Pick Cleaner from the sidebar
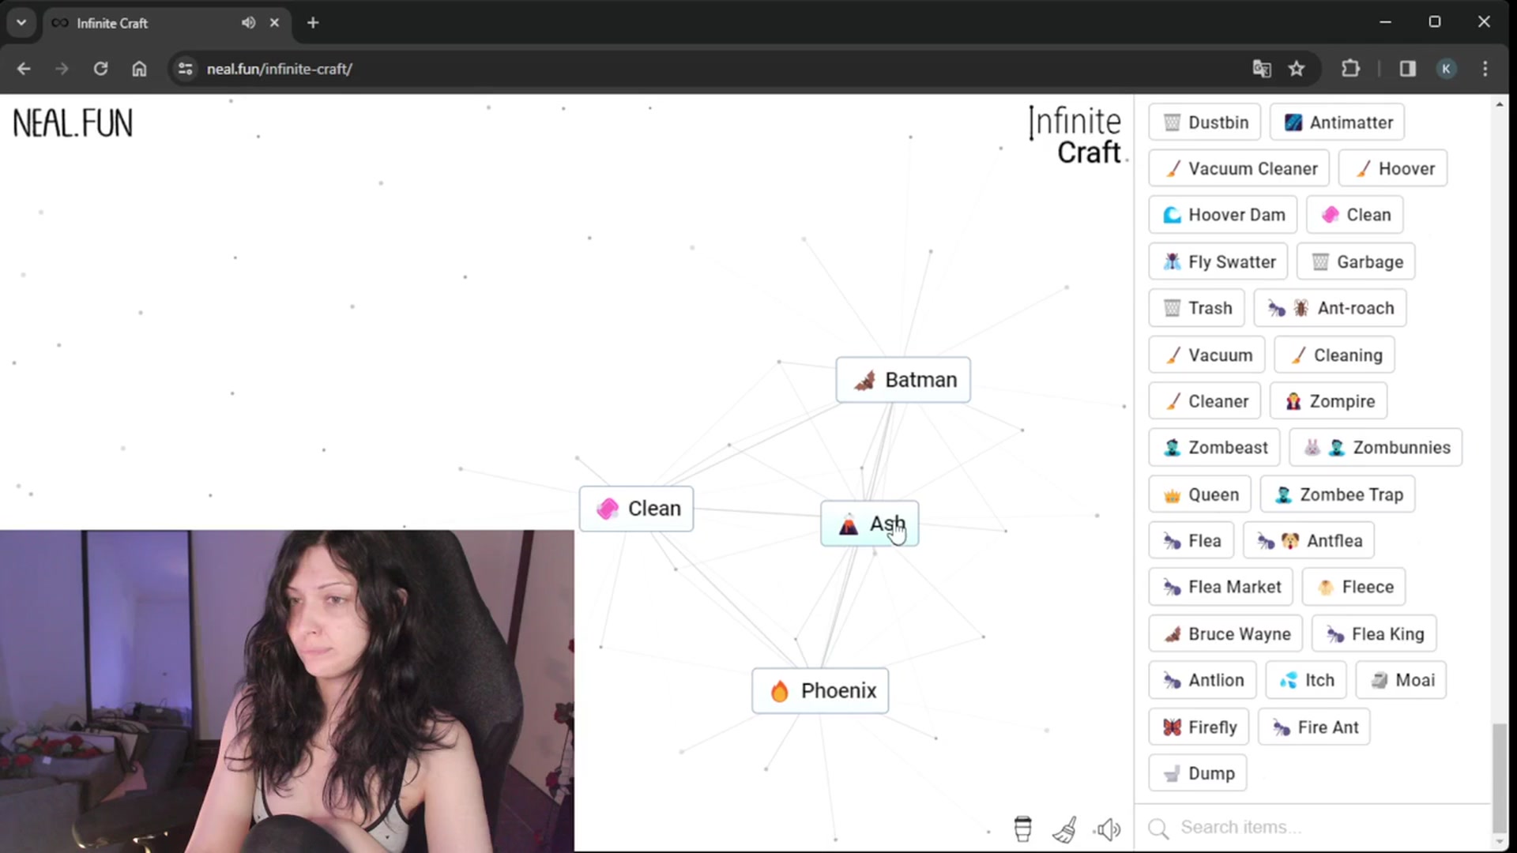 point(1204,401)
